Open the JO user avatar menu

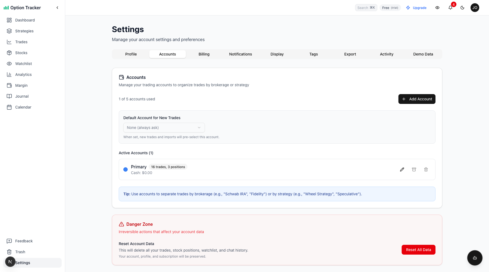click(475, 8)
